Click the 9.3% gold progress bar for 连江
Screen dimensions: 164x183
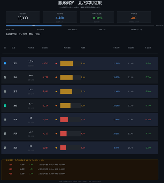click(66, 63)
